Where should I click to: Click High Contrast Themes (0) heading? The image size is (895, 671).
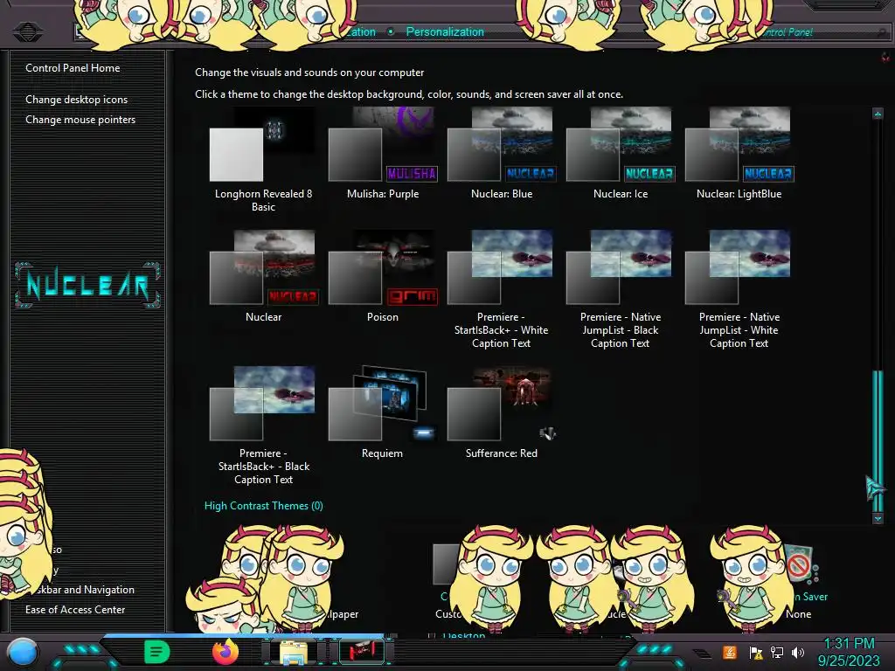click(264, 506)
